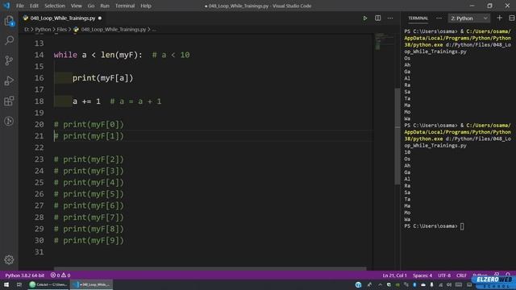This screenshot has height=290, width=516.
Task: Open the Manage gear at activity bar bottom
Action: tap(9, 259)
